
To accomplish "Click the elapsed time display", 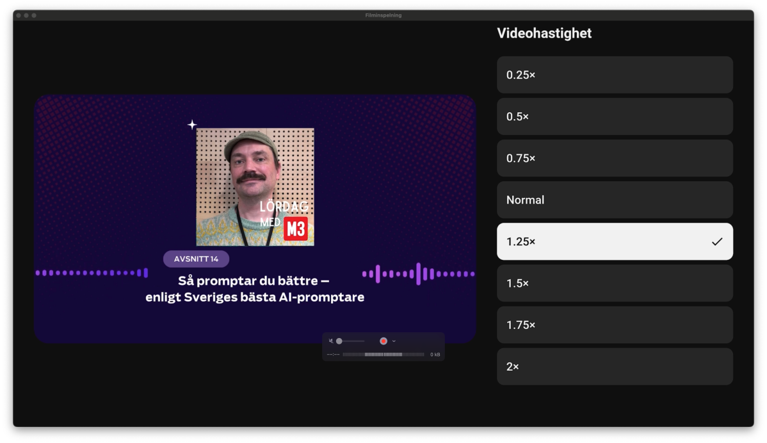I will [334, 354].
